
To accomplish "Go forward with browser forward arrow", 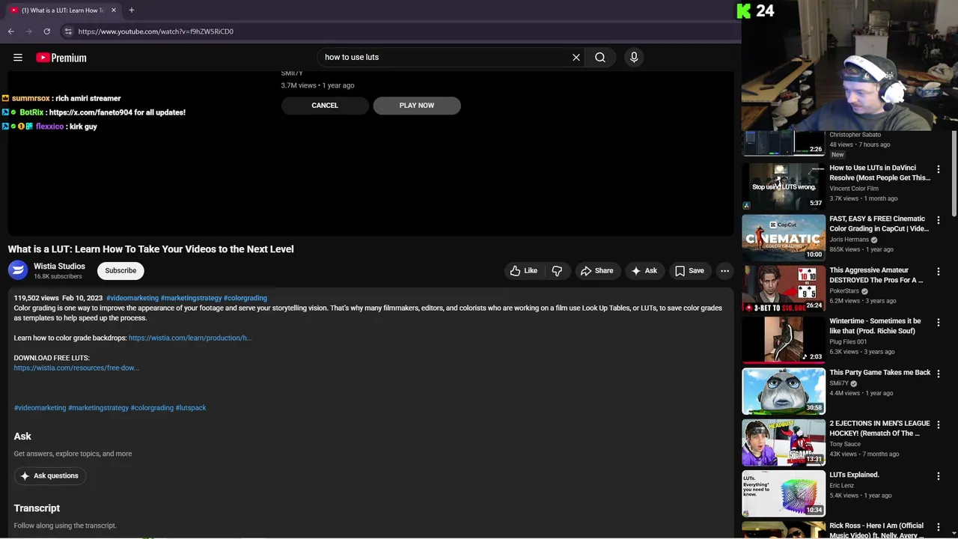I will (28, 31).
